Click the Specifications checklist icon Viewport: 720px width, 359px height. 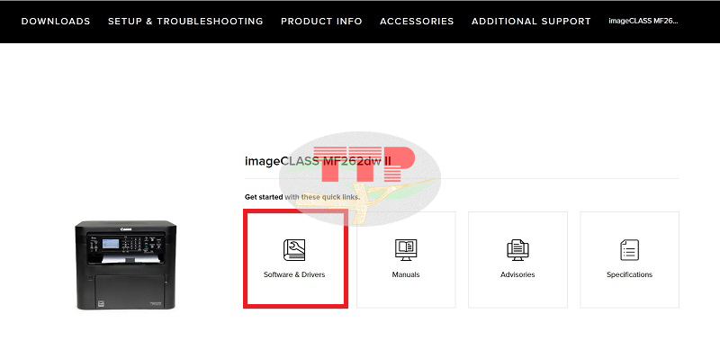pyautogui.click(x=629, y=250)
